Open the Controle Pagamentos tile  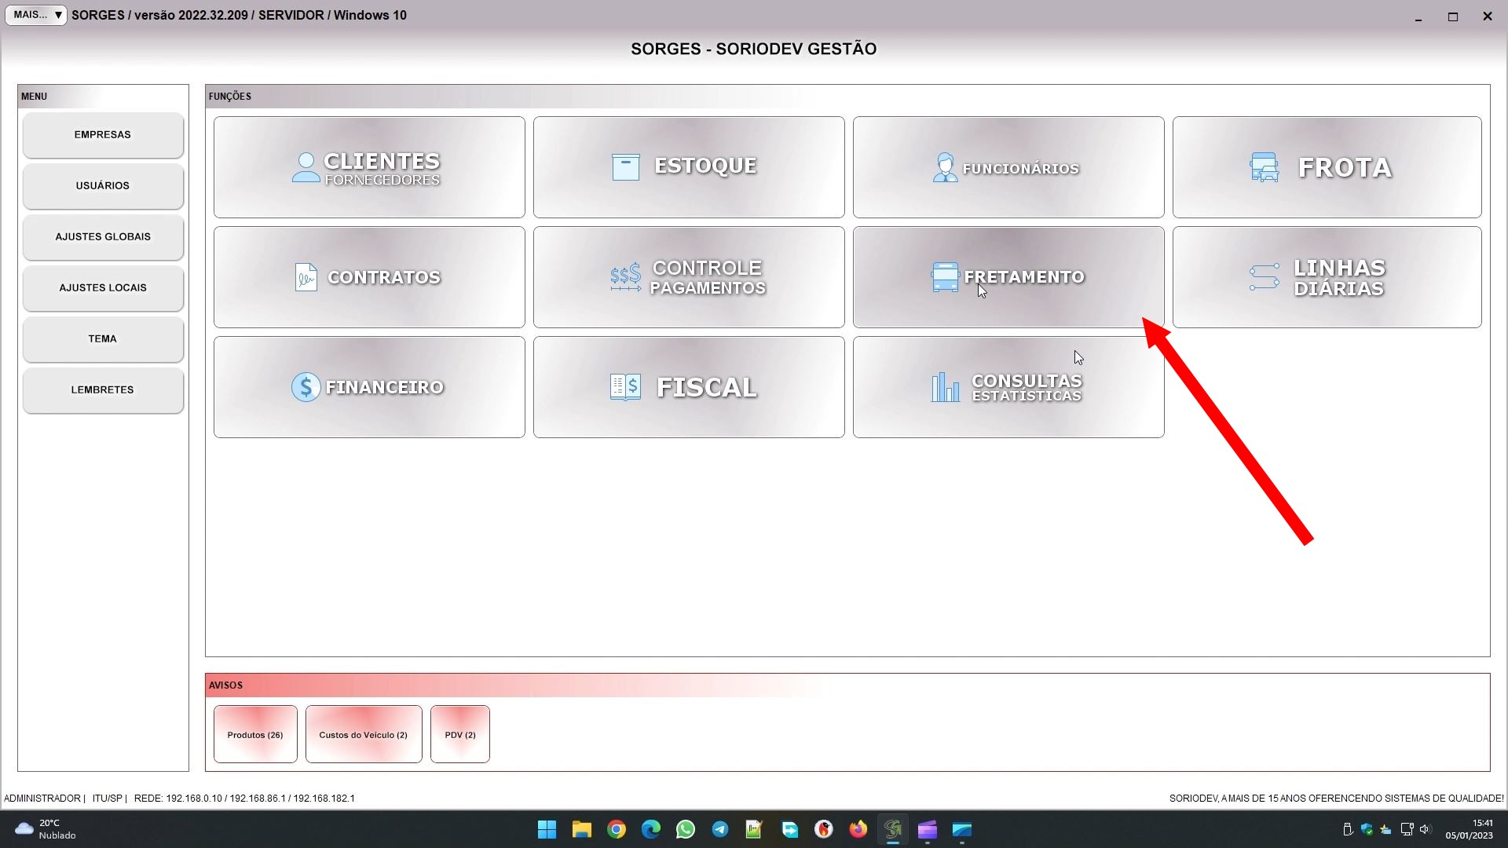(689, 277)
